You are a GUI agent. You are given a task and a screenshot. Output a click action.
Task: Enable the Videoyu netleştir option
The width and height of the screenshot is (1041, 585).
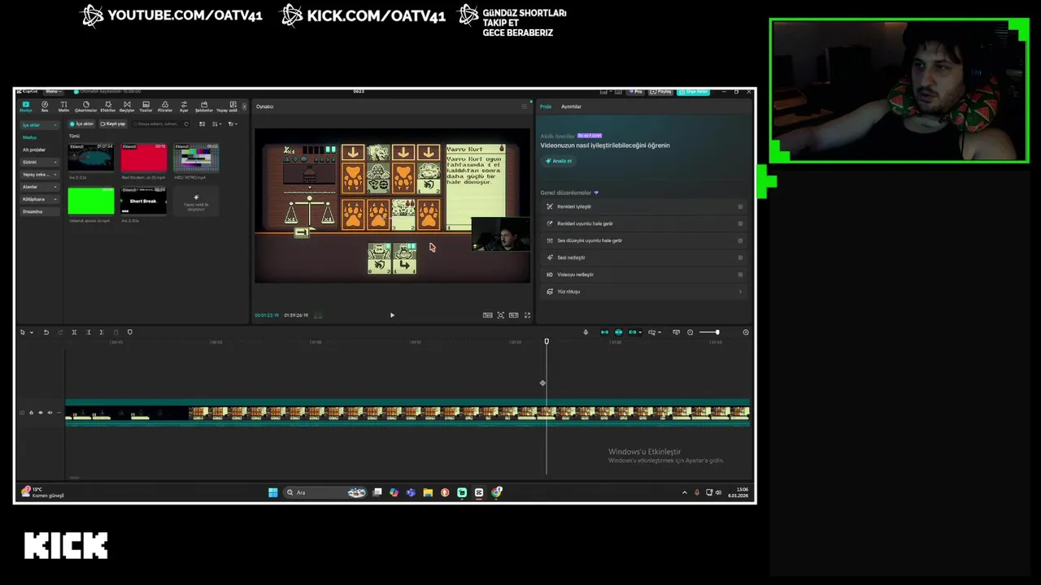coord(740,275)
